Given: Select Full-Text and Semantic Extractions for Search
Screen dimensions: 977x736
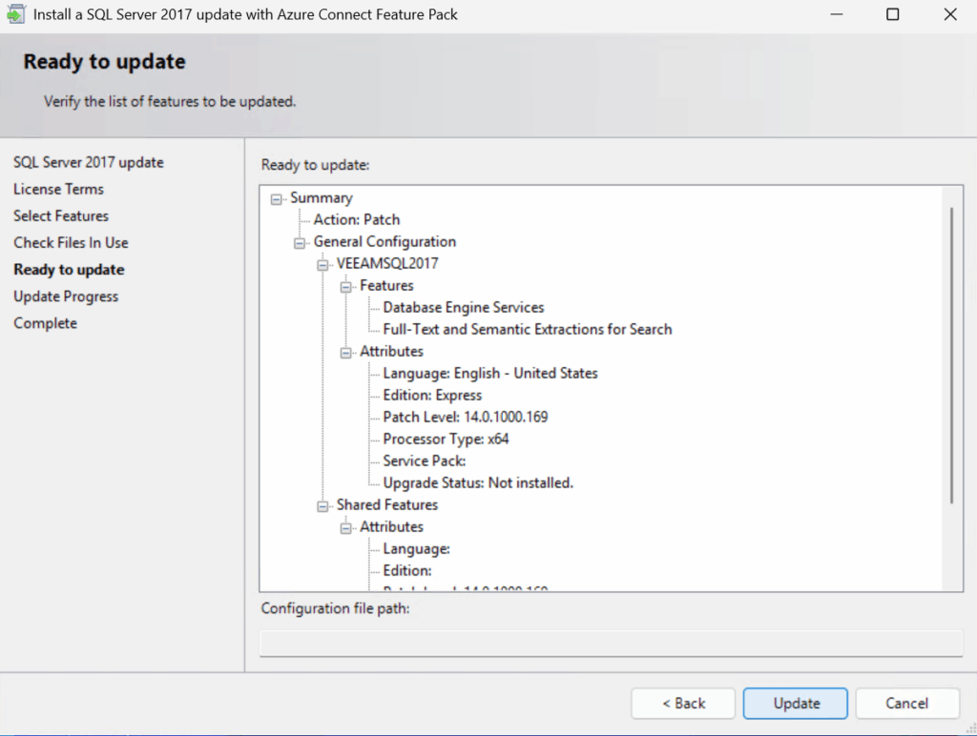Looking at the screenshot, I should (x=527, y=330).
